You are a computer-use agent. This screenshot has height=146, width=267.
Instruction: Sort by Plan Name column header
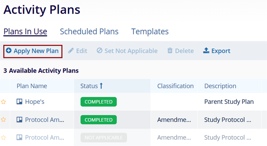32,86
